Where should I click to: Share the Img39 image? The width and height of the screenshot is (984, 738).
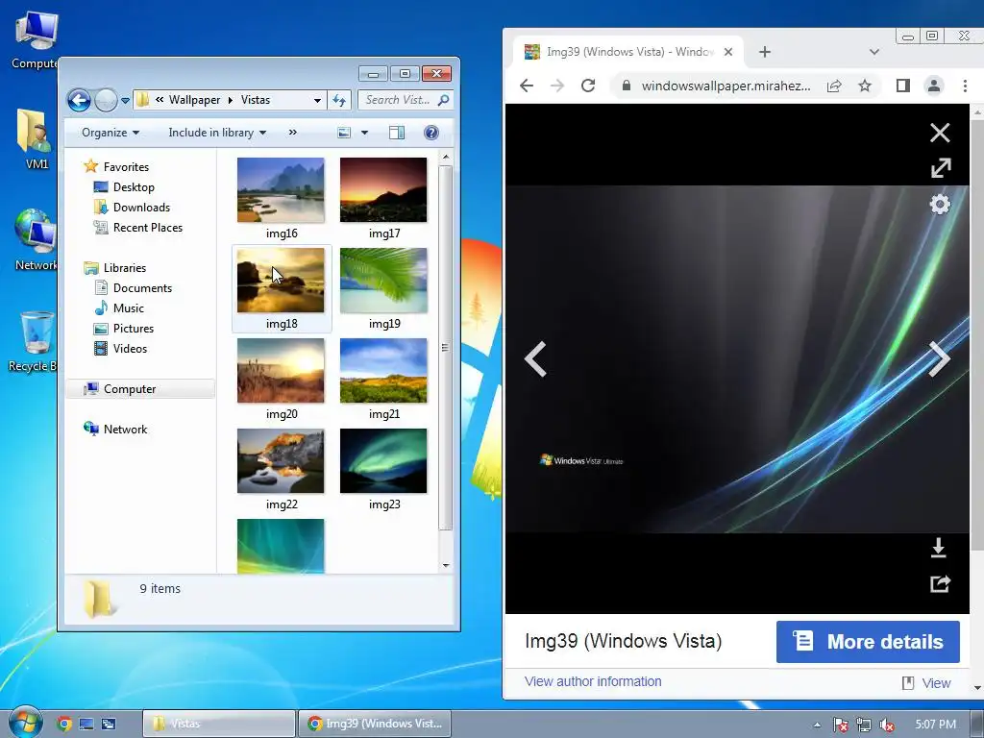(940, 583)
